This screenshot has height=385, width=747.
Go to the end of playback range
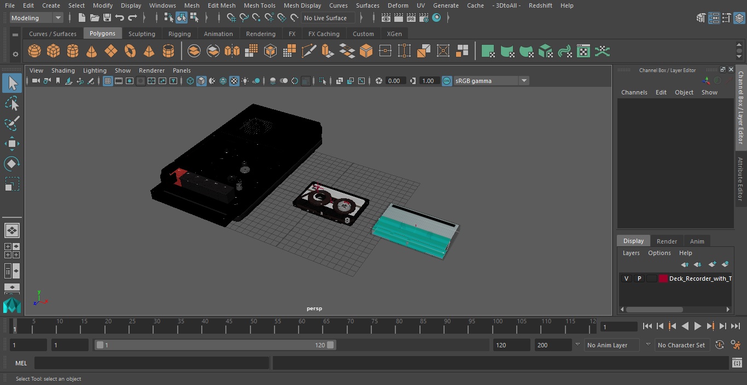(x=736, y=326)
